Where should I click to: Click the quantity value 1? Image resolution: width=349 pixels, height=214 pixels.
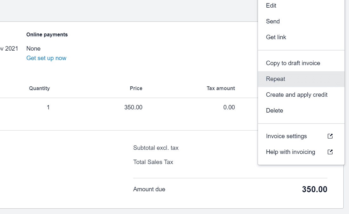tap(48, 107)
